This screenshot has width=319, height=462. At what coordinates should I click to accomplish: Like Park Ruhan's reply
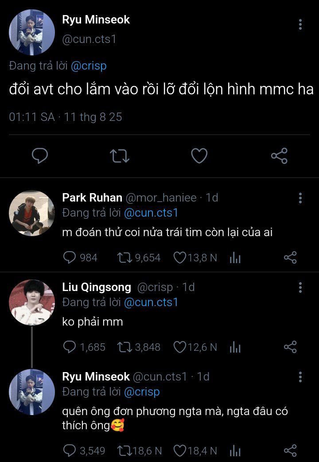tap(179, 258)
